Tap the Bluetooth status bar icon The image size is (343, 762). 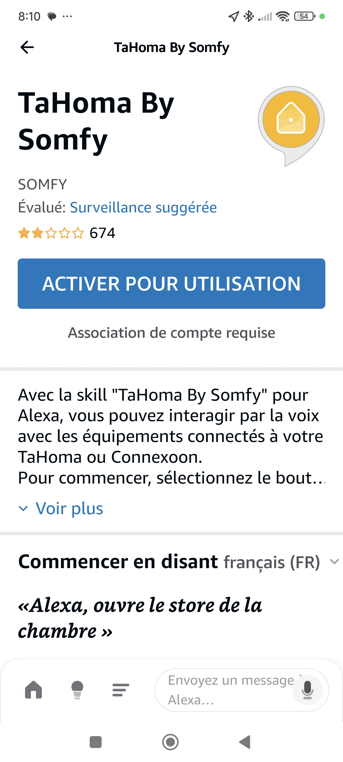(249, 16)
